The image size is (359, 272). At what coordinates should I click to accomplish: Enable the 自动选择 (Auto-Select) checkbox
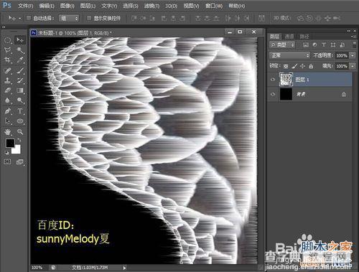coord(29,18)
